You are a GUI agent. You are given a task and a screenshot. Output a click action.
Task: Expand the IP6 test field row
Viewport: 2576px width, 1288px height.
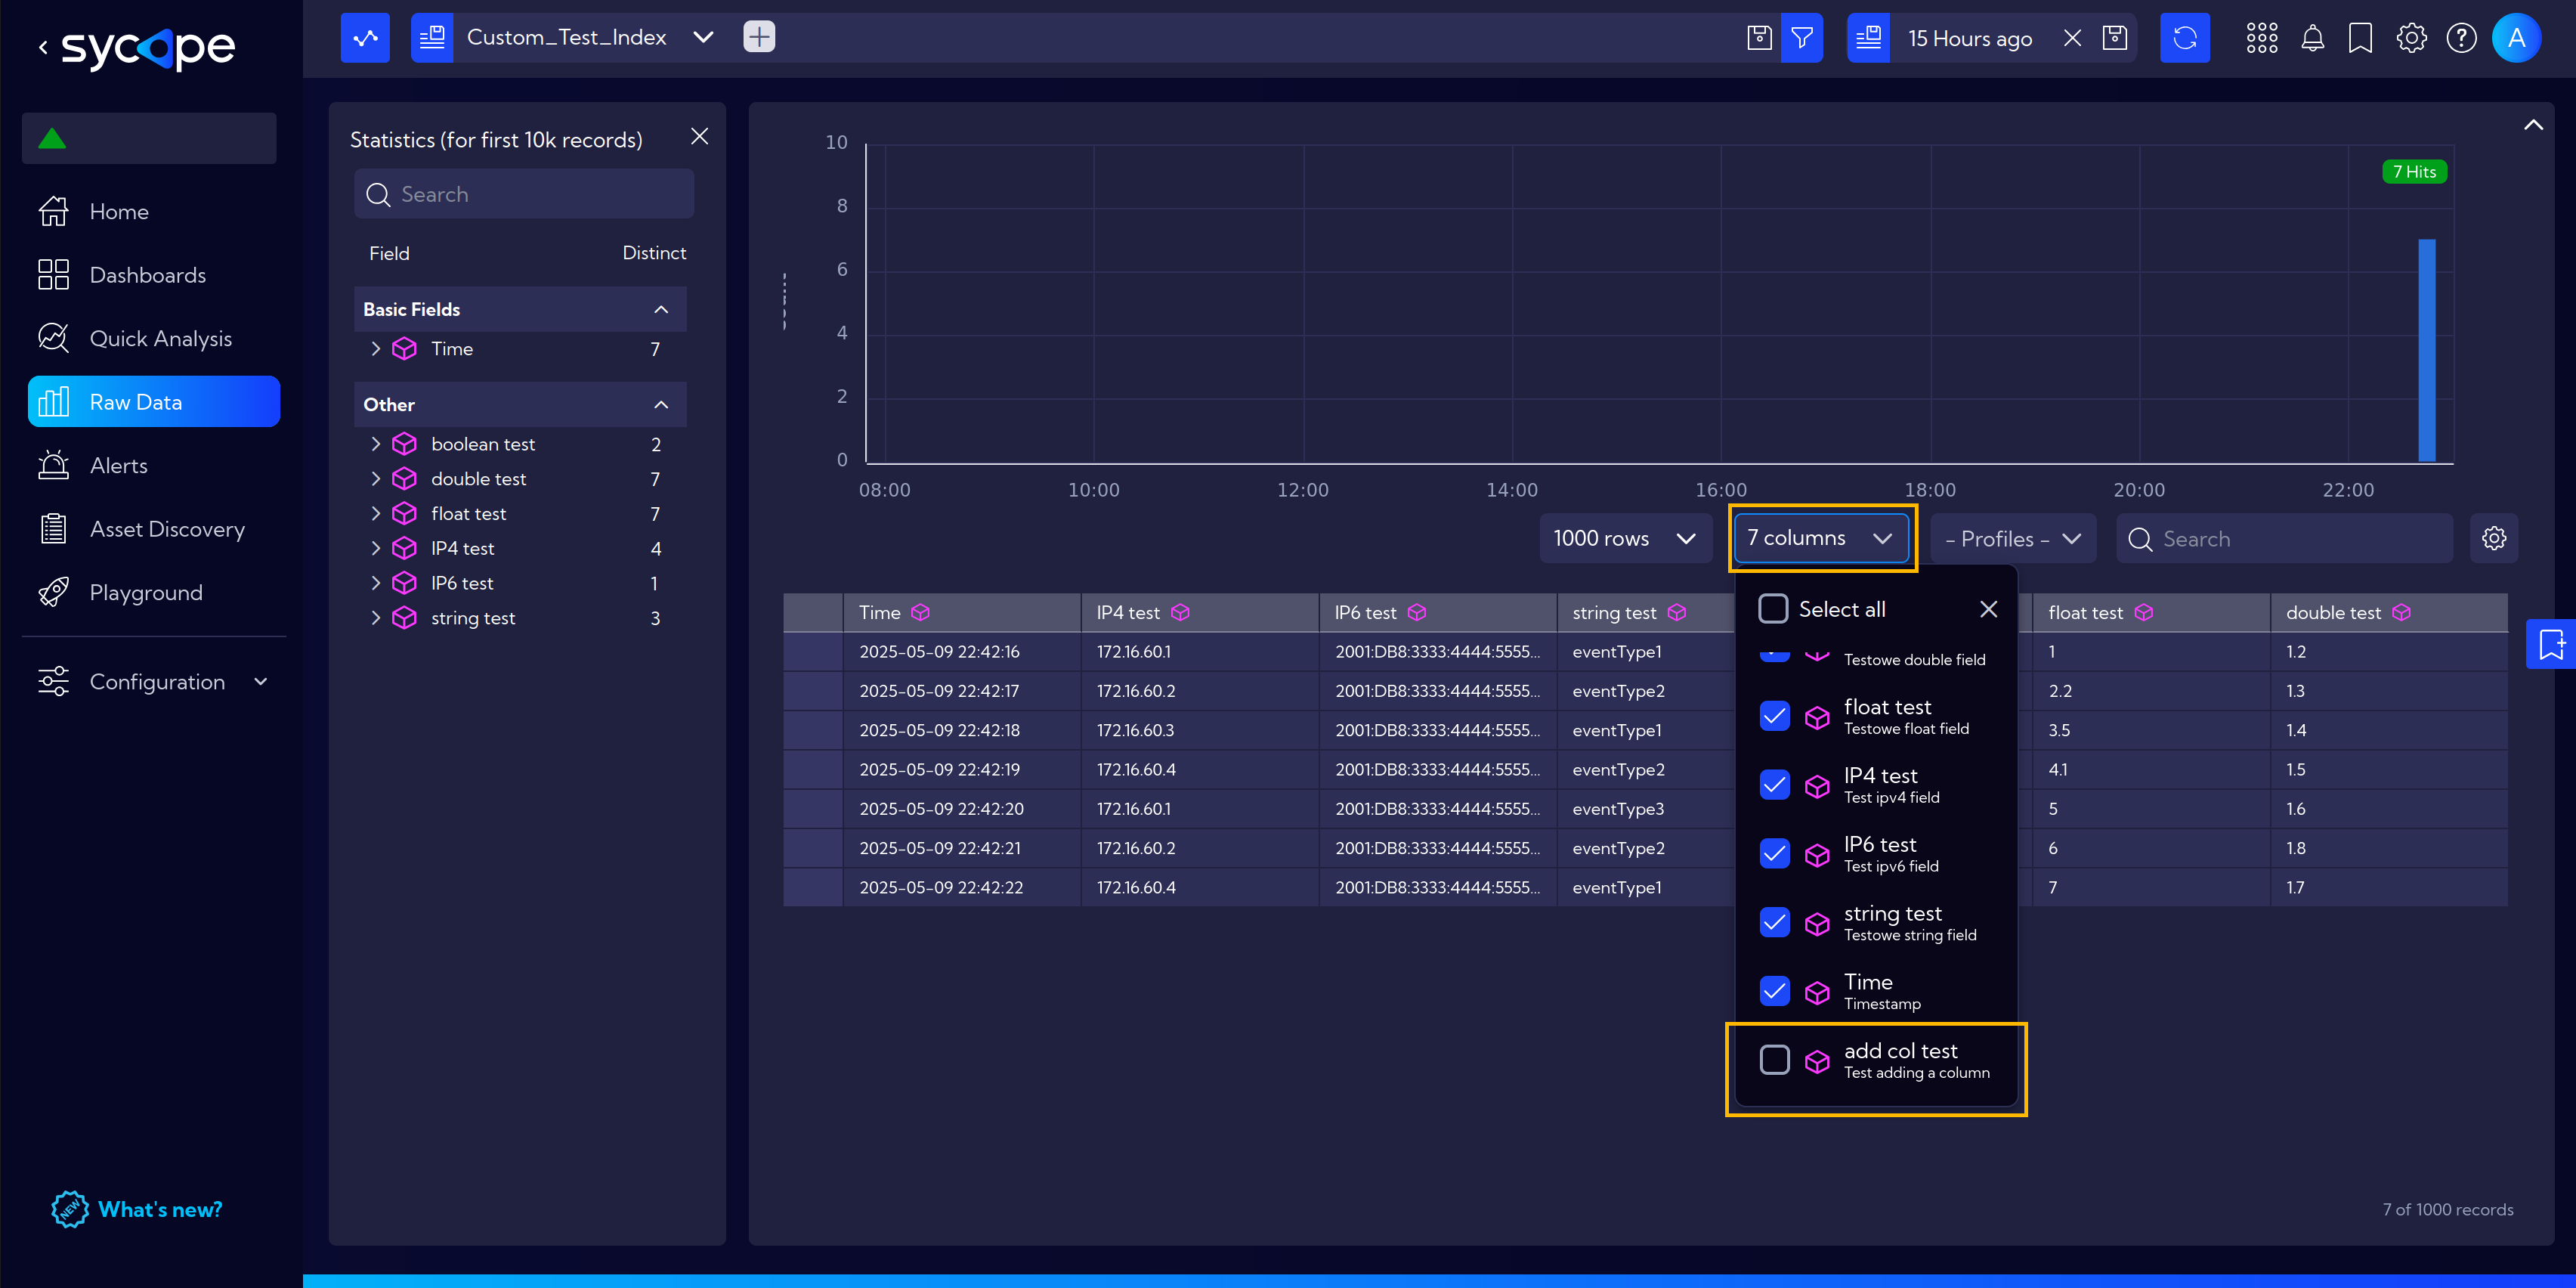click(375, 583)
